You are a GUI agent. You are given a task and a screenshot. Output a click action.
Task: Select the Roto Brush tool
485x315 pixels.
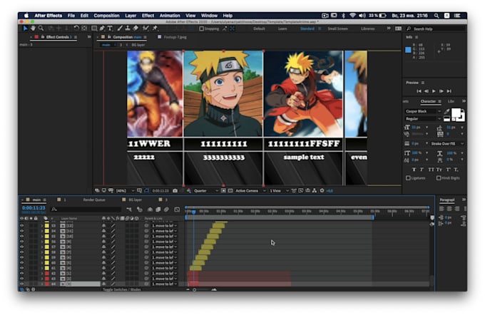click(x=145, y=29)
